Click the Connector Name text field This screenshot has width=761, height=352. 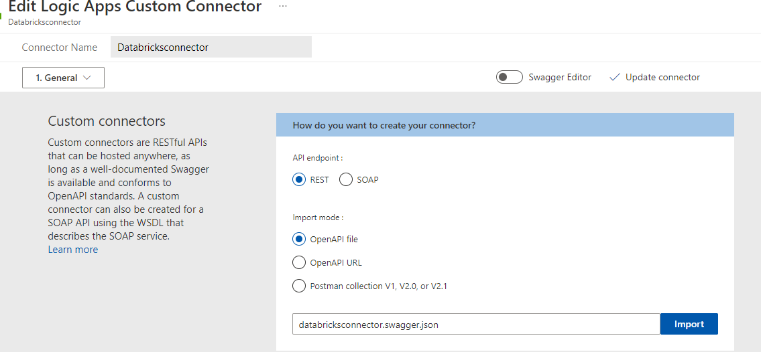click(211, 48)
